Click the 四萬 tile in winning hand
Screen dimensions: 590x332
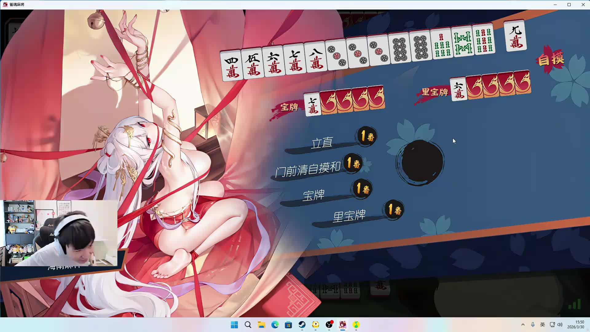click(232, 66)
